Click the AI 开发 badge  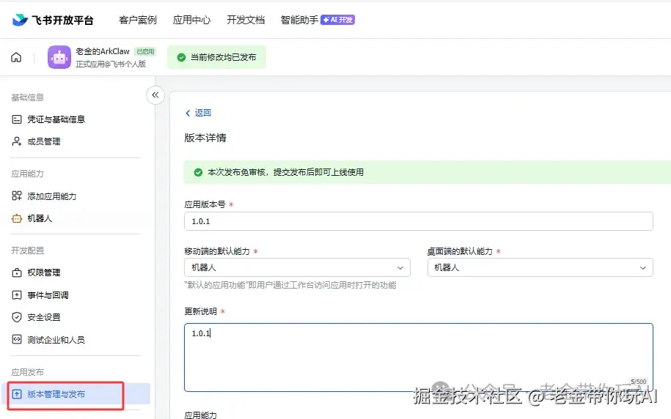click(337, 20)
